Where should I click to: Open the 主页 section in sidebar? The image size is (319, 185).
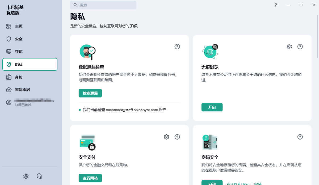[19, 26]
